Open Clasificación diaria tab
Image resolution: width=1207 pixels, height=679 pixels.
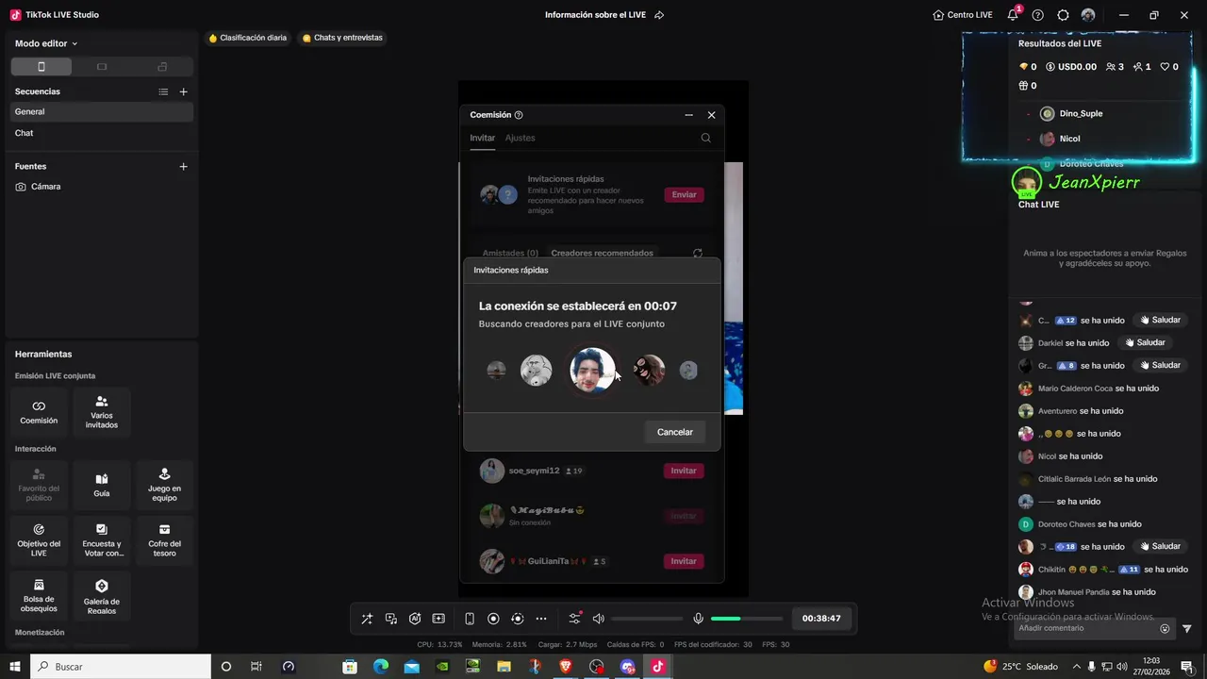pyautogui.click(x=247, y=38)
